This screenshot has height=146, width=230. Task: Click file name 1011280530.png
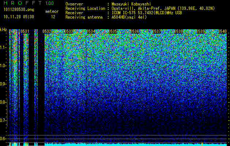click(x=19, y=10)
